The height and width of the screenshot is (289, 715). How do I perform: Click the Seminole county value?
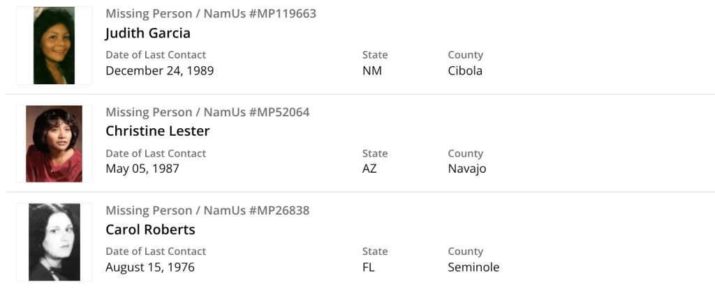click(473, 267)
